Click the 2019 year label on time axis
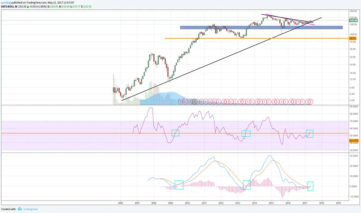The height and width of the screenshot is (213, 361). click(339, 203)
